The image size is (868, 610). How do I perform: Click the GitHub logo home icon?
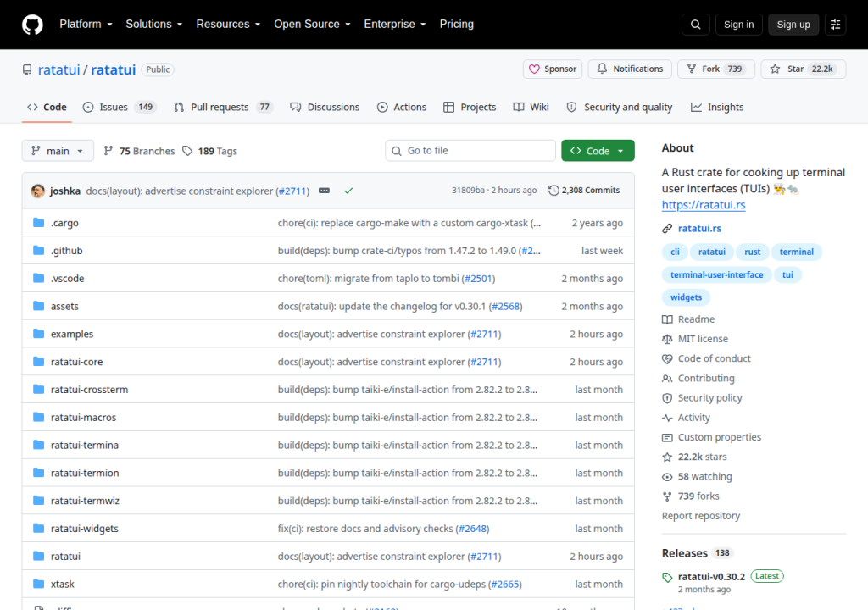[32, 25]
